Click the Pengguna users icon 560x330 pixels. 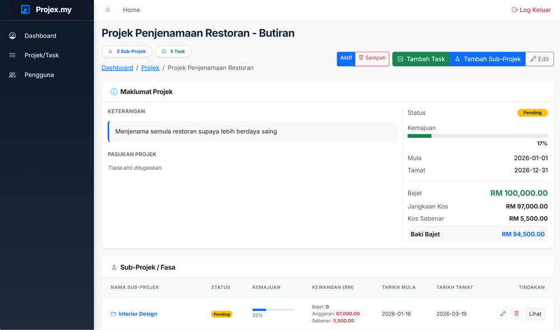click(12, 75)
